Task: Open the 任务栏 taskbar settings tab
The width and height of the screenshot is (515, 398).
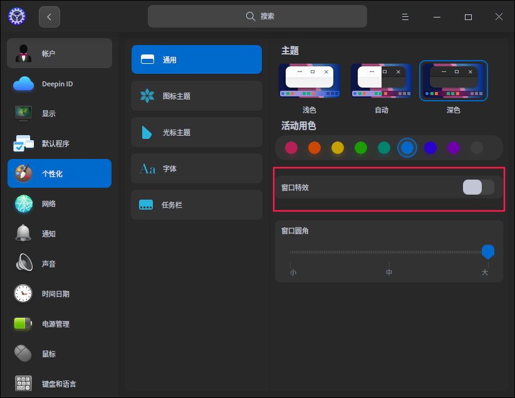Action: [196, 205]
